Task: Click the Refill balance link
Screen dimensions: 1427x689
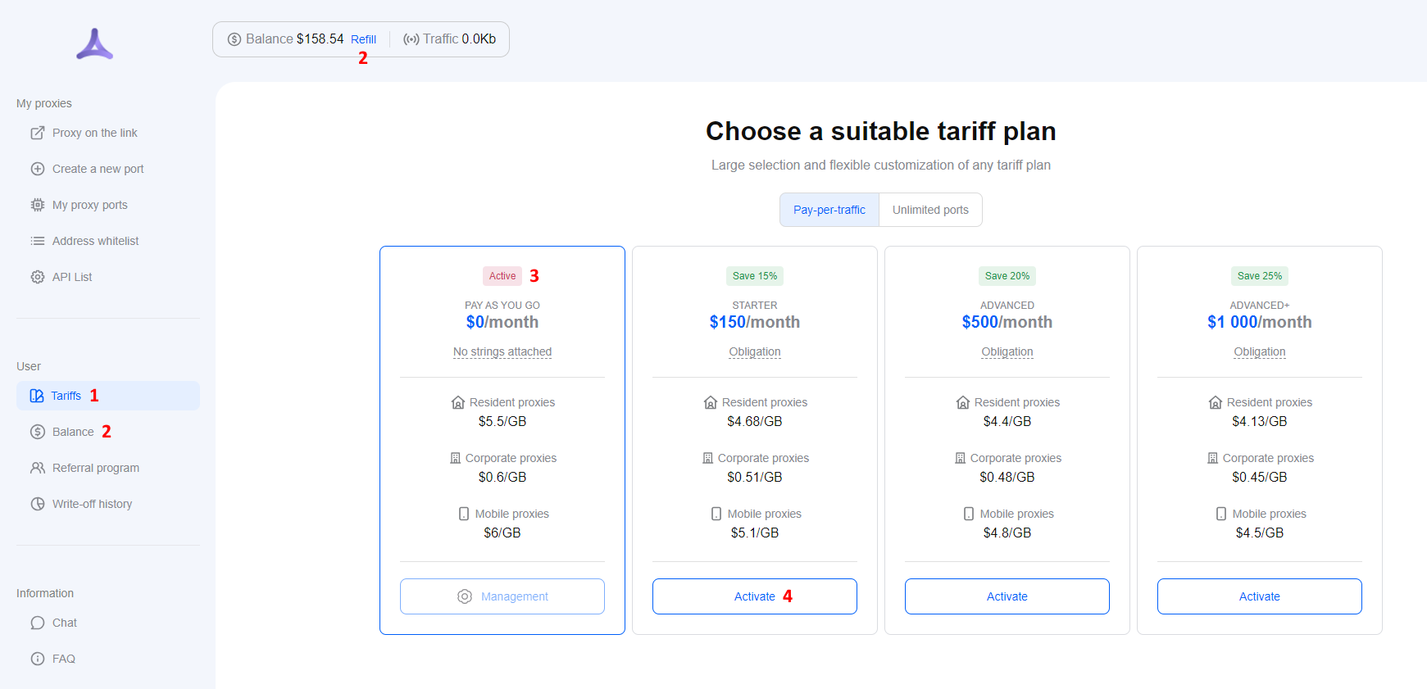Action: click(x=363, y=39)
